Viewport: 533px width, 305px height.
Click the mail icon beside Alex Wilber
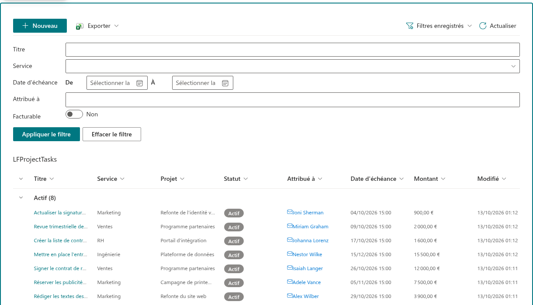coord(290,296)
